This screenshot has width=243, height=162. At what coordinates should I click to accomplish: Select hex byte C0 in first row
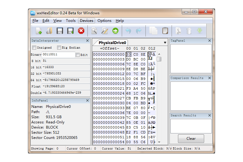coord(136,54)
